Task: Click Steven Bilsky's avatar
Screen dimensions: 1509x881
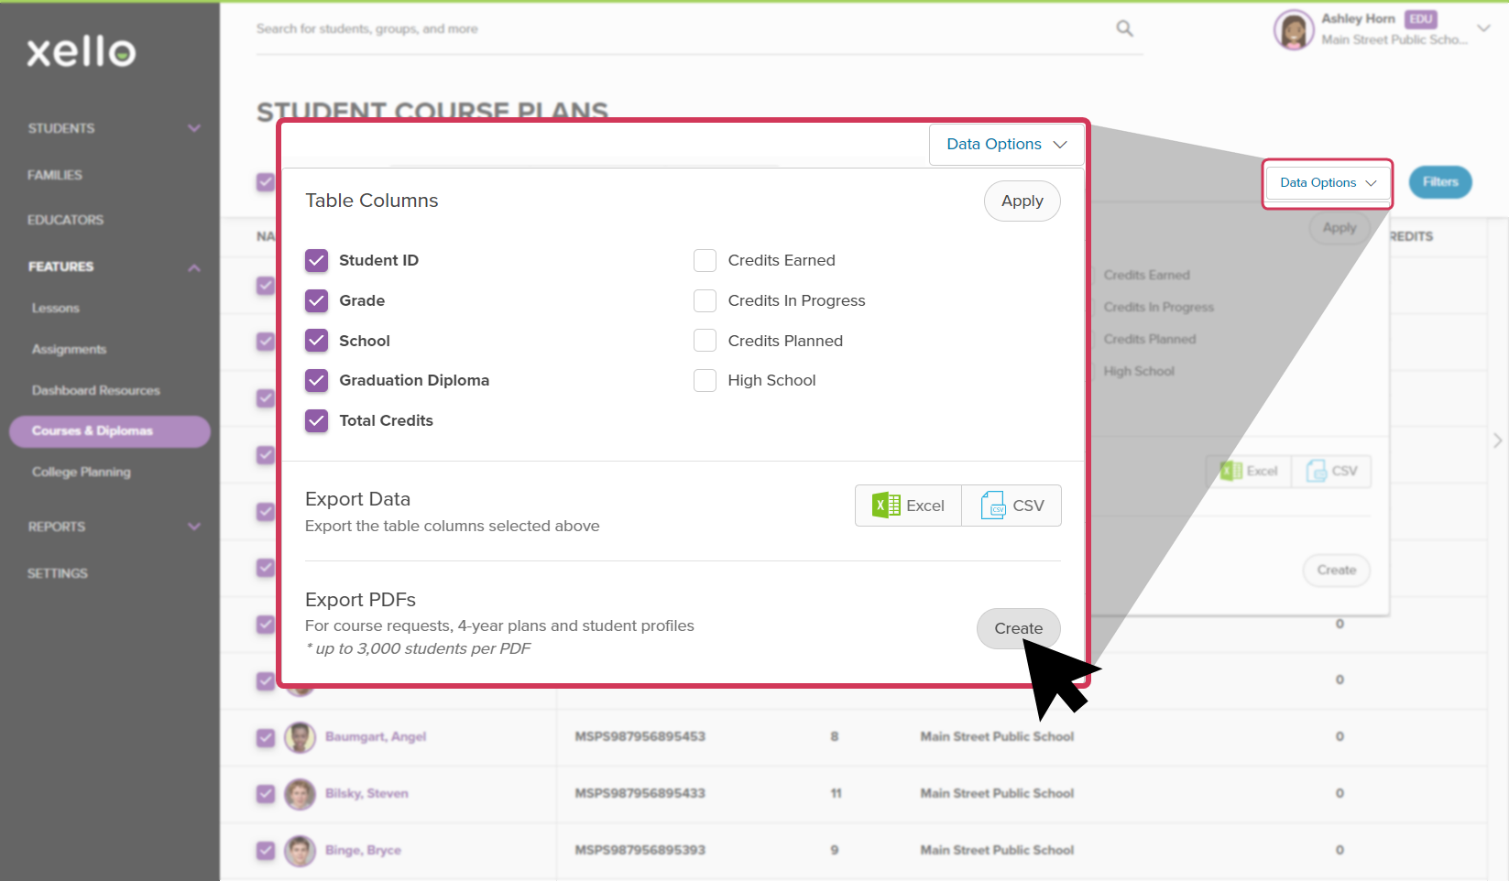Action: coord(300,793)
